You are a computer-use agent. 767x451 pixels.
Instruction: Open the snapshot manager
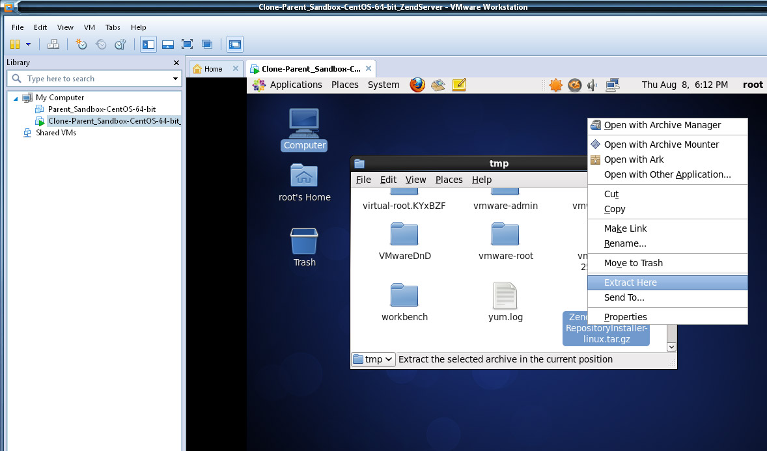[120, 44]
